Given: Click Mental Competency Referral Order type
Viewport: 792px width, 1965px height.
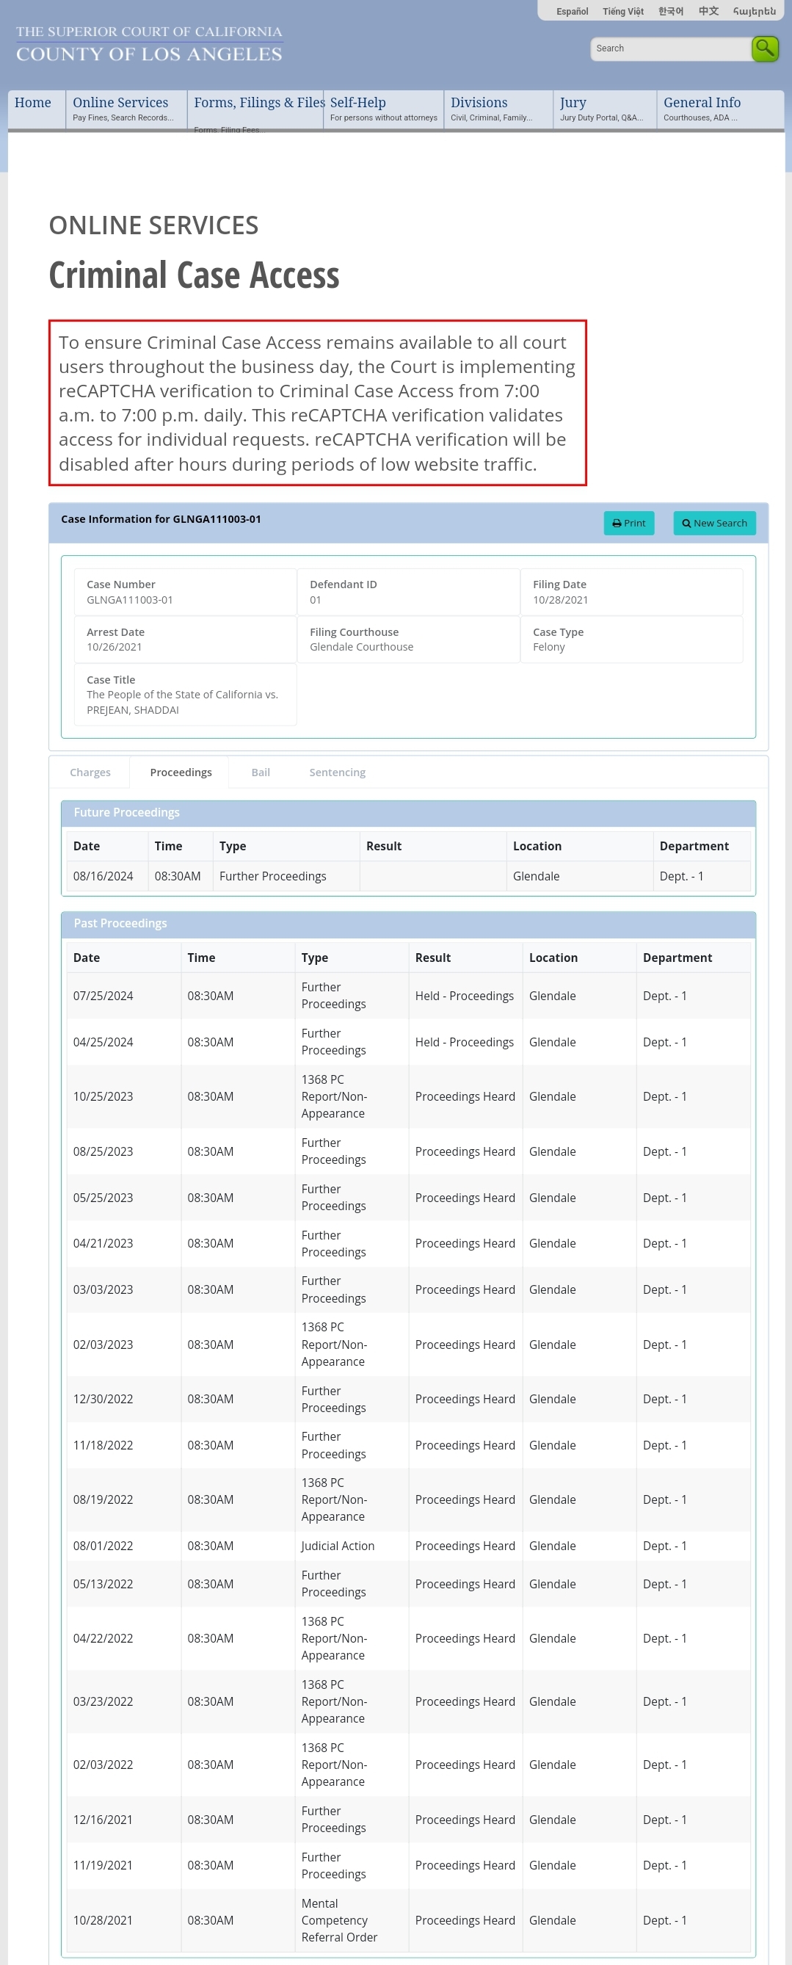Looking at the screenshot, I should click(x=339, y=1920).
